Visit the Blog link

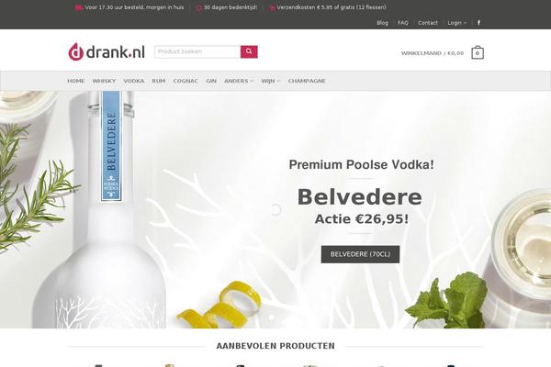382,23
